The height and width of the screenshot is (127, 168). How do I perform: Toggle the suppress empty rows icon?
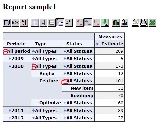(60, 23)
